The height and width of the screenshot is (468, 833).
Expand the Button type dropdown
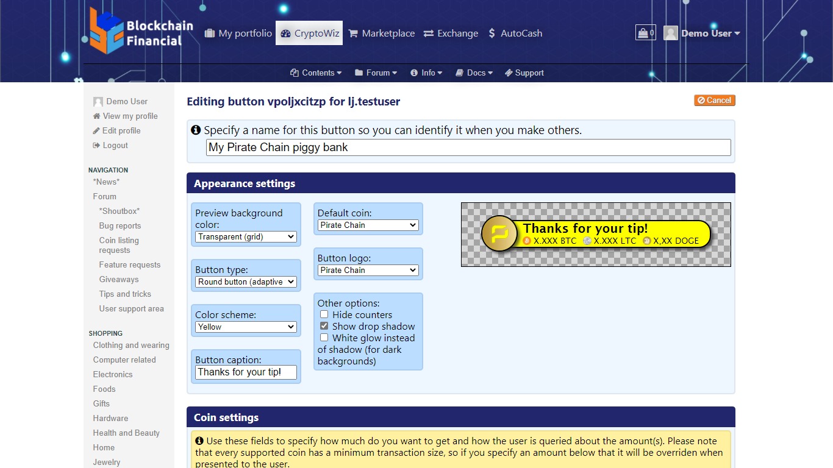point(246,282)
